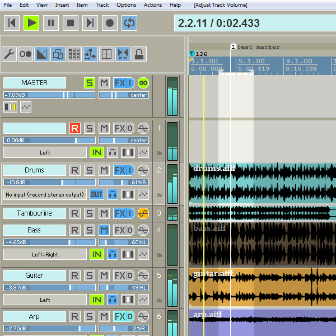This screenshot has width=336, height=336.
Task: Open the Drums track envelope button
Action: pyautogui.click(x=143, y=195)
